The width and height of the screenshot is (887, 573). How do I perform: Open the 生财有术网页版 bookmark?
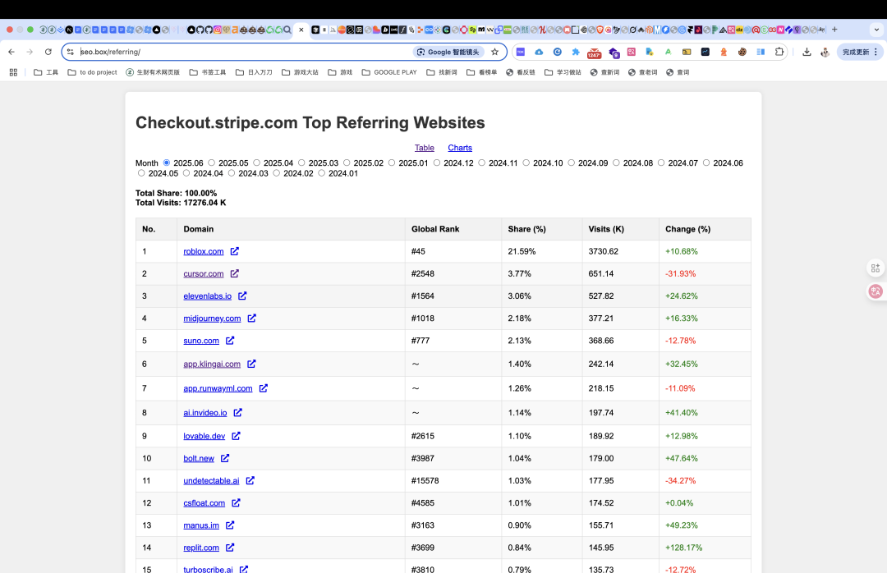point(153,72)
